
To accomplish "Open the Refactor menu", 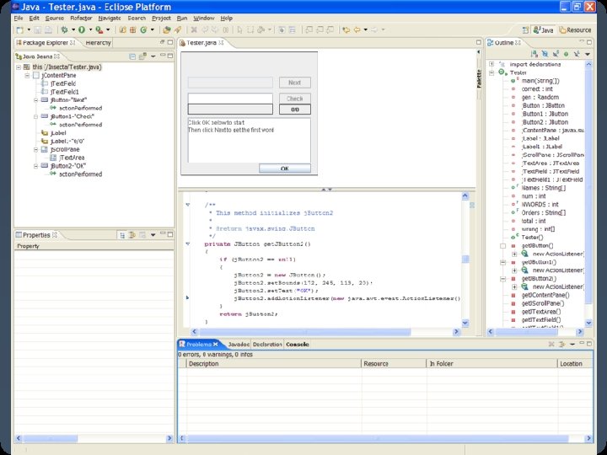I will pyautogui.click(x=80, y=17).
